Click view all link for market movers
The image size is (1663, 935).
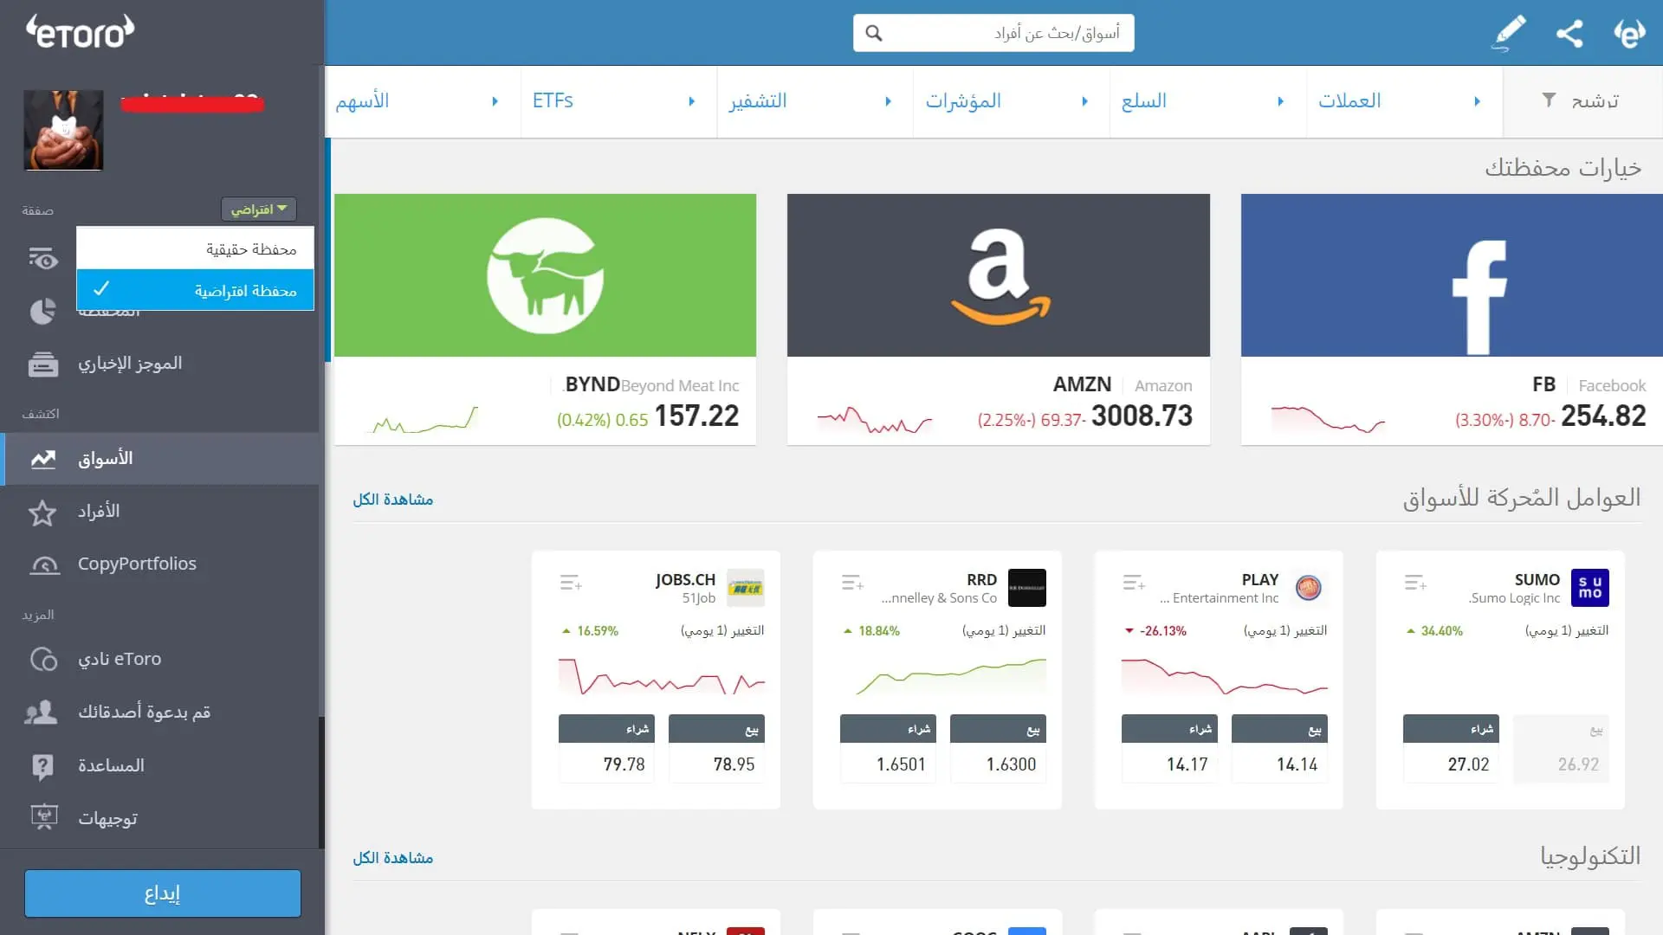point(392,500)
